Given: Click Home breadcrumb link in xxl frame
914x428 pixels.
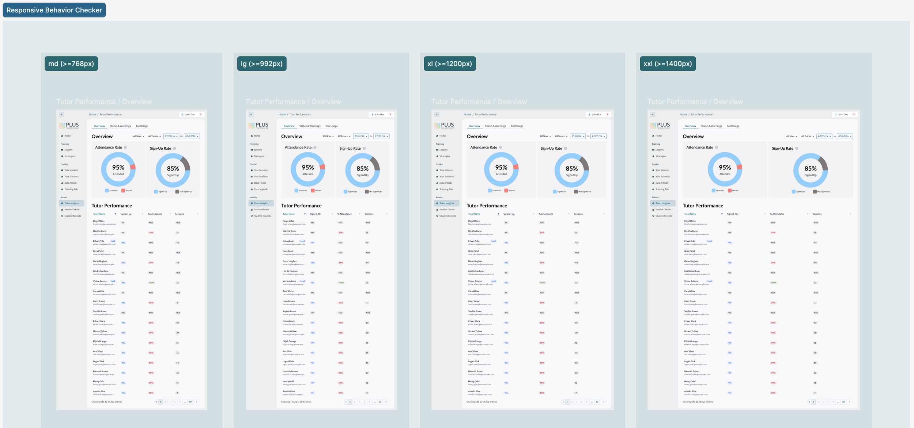Looking at the screenshot, I should tap(683, 114).
